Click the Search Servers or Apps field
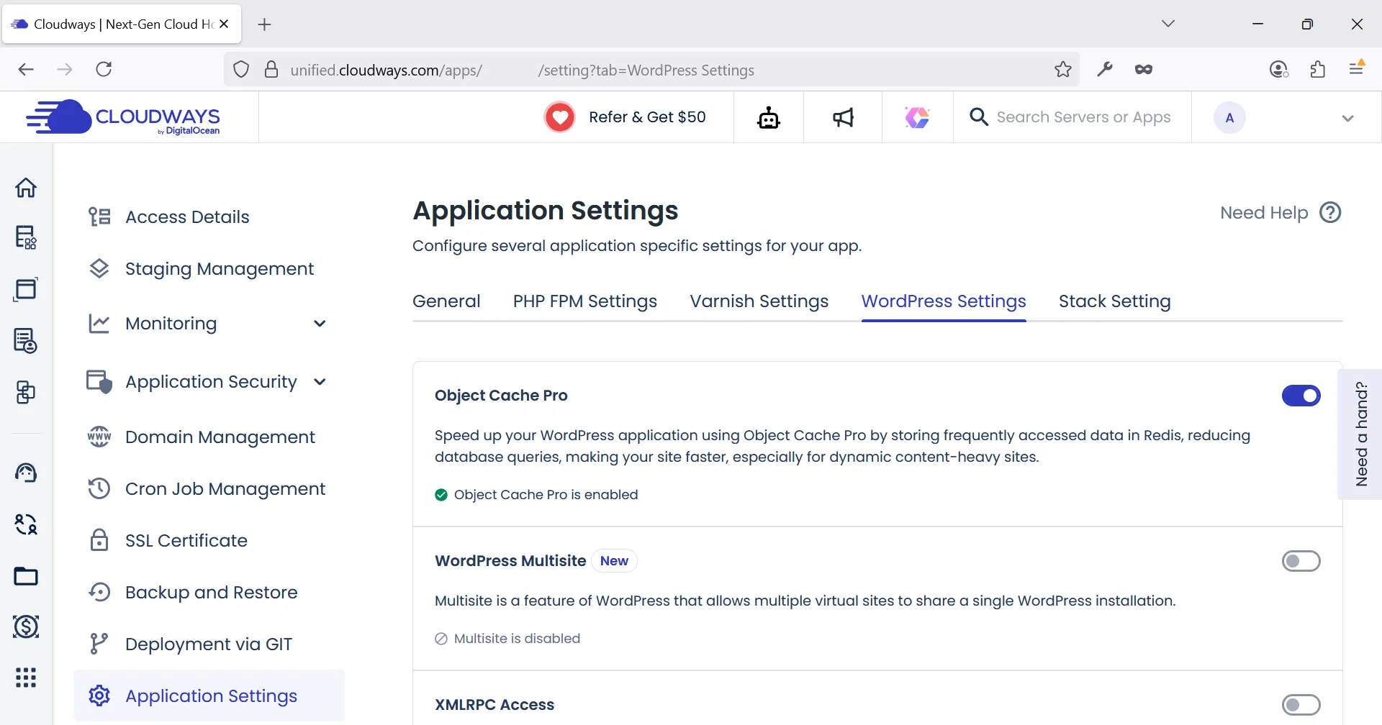 pyautogui.click(x=1083, y=117)
